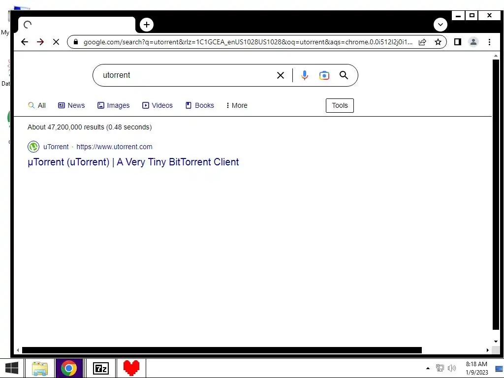Open the volume speaker tray icon
The height and width of the screenshot is (378, 504).
(452, 368)
